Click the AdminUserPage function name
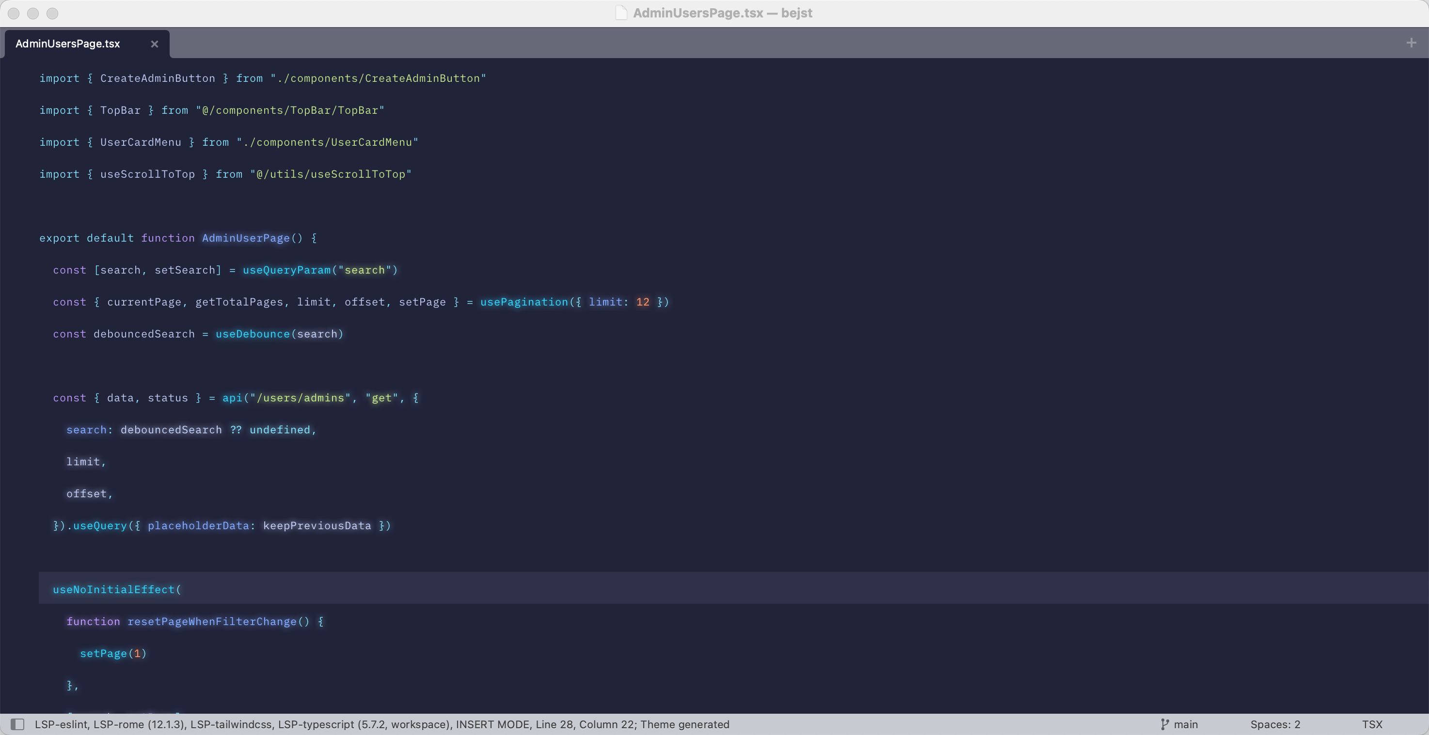Viewport: 1429px width, 735px height. pyautogui.click(x=246, y=238)
